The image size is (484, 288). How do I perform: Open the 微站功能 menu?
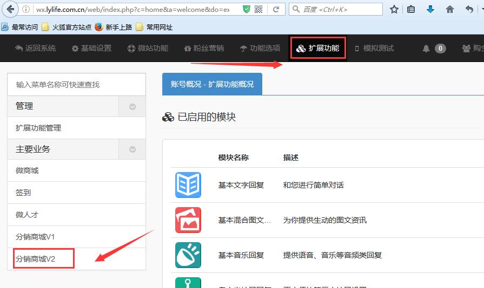coord(148,49)
